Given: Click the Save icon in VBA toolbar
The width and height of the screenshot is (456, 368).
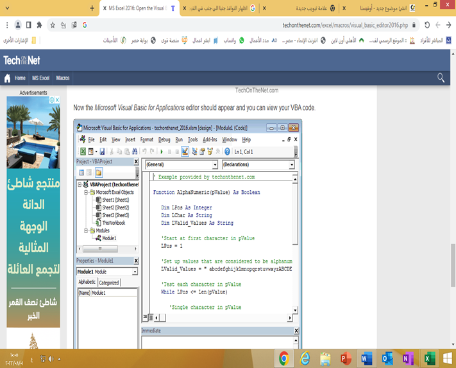Looking at the screenshot, I should [x=102, y=152].
